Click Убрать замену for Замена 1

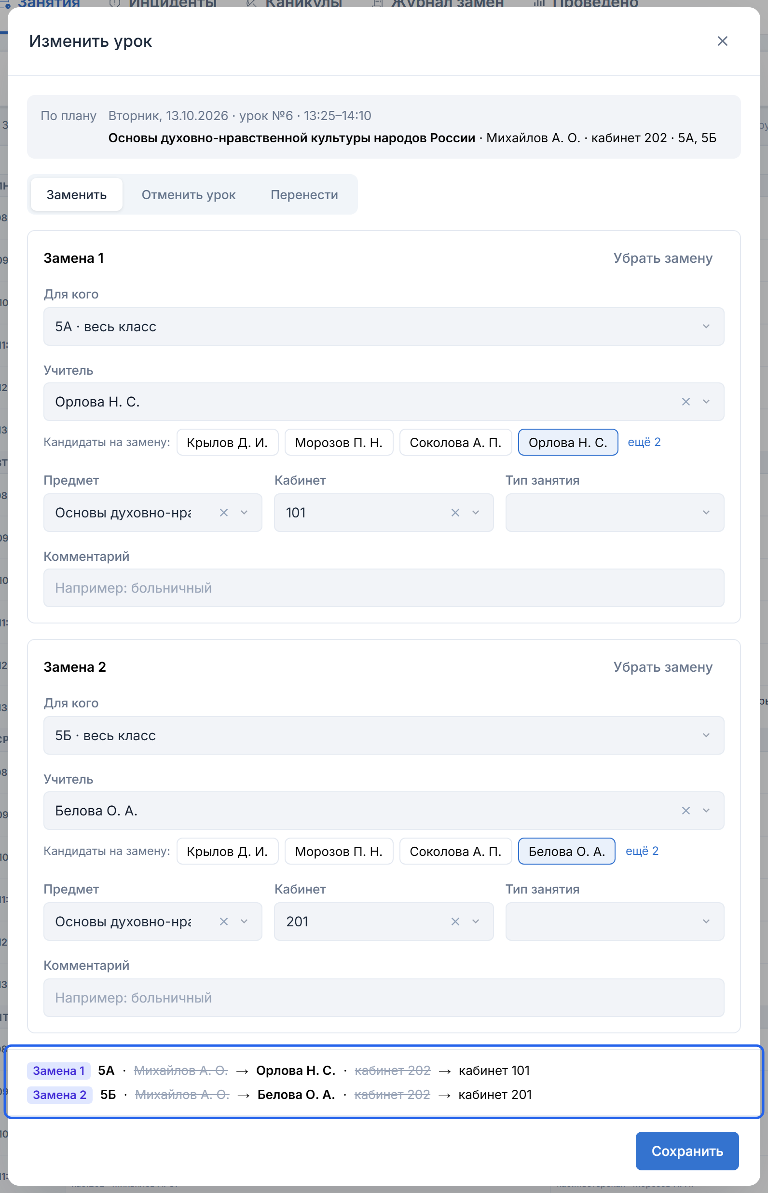pyautogui.click(x=663, y=258)
